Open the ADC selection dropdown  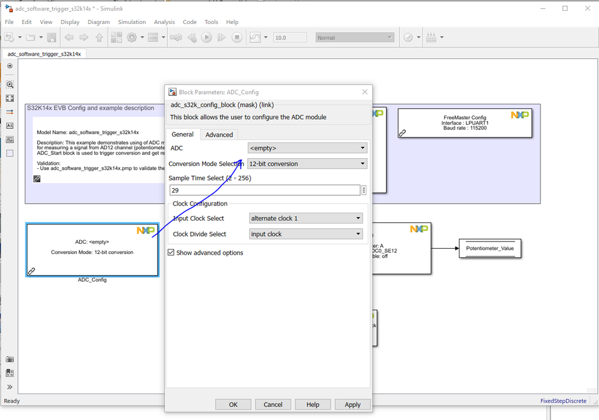[x=308, y=148]
